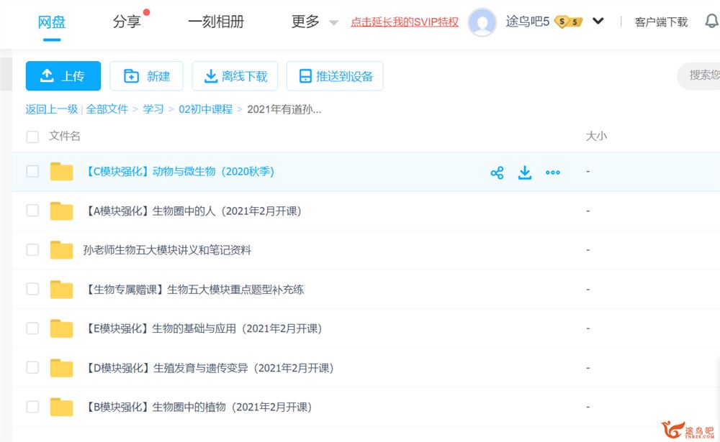Click folder icon of 【D模块强化】生殖发育与遗传变异
720x442 pixels.
coord(61,368)
